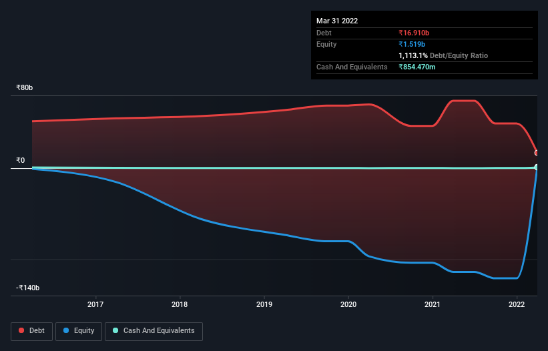Click the 2021 x-axis label
This screenshot has width=548, height=351.
click(433, 304)
